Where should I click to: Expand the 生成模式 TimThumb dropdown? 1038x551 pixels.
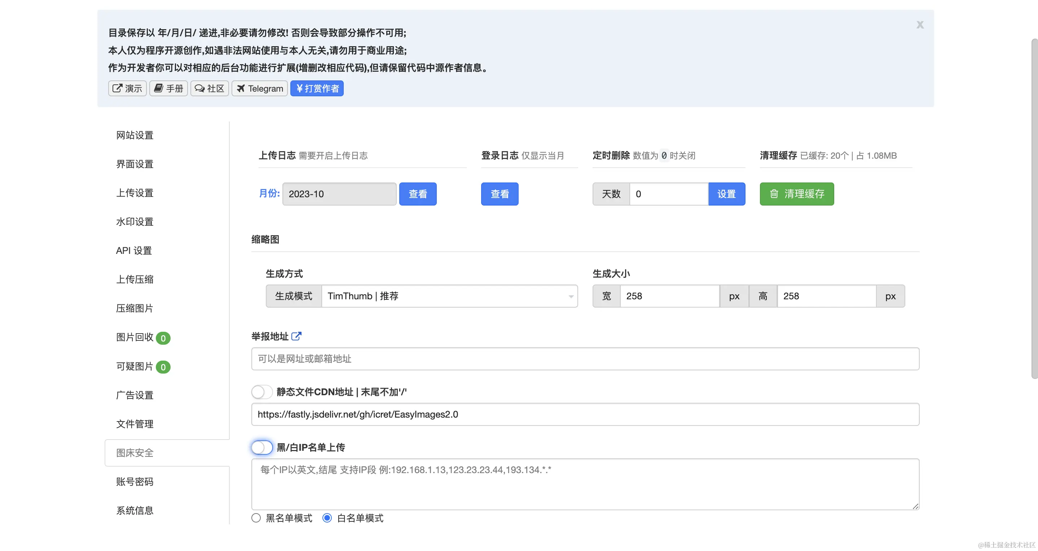(449, 296)
